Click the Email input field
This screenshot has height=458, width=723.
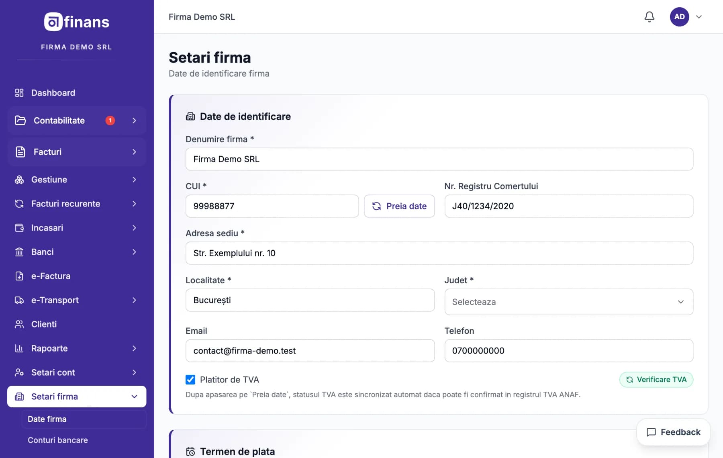coord(310,351)
